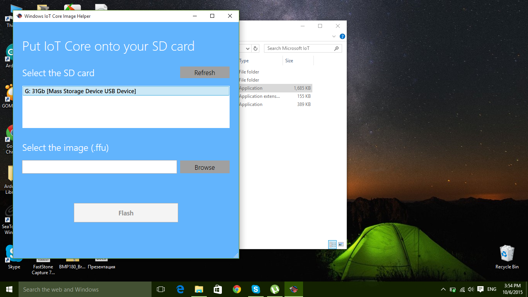
Task: Open the Windows Store taskbar icon
Action: point(218,289)
